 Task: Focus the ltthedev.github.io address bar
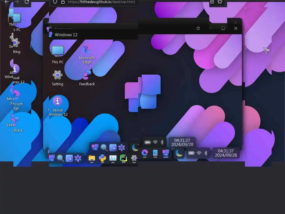pos(101,2)
